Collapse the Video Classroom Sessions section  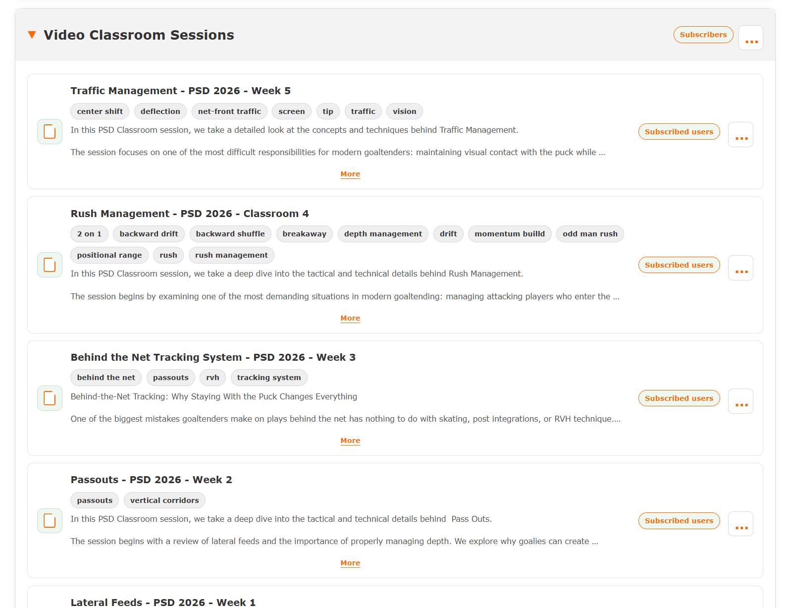tap(32, 35)
